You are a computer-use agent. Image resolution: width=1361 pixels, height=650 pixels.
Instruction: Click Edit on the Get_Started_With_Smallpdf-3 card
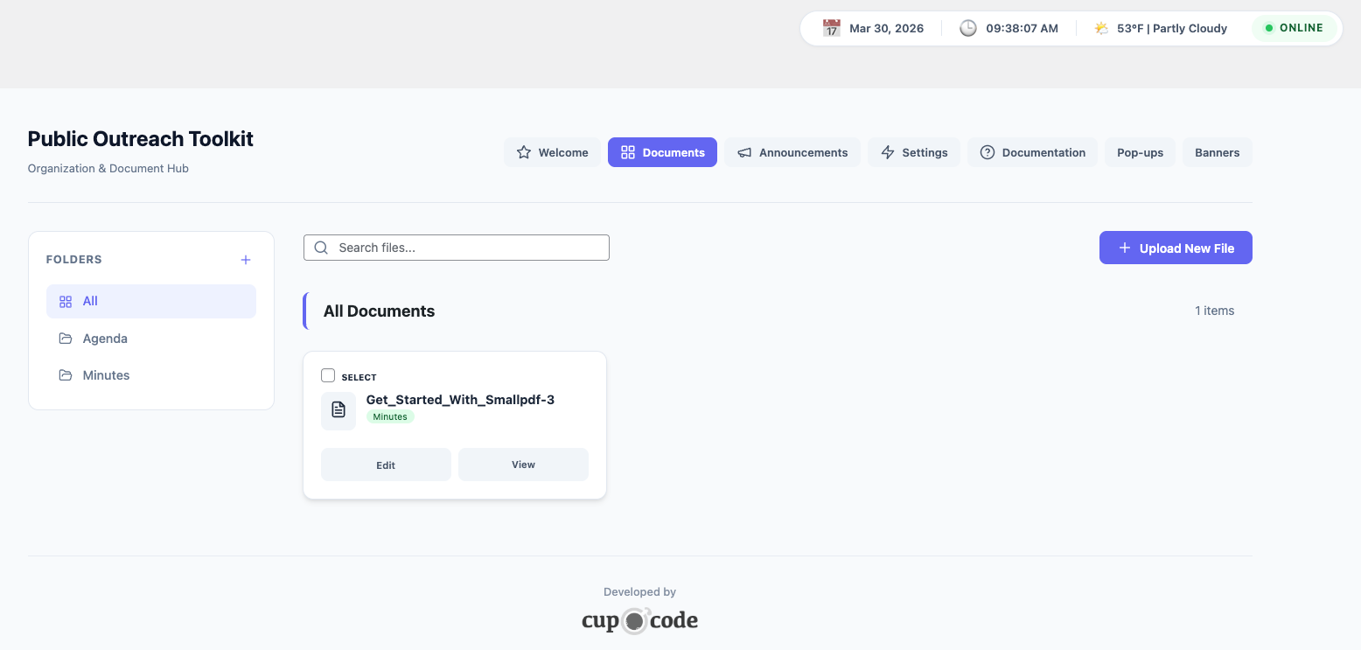(x=386, y=465)
